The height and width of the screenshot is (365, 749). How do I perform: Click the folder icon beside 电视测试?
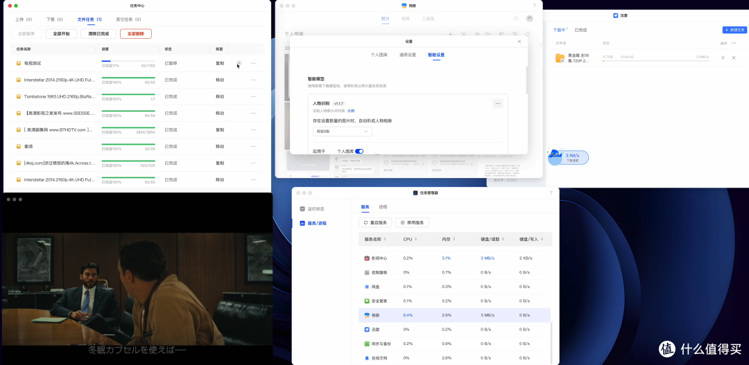tap(19, 63)
